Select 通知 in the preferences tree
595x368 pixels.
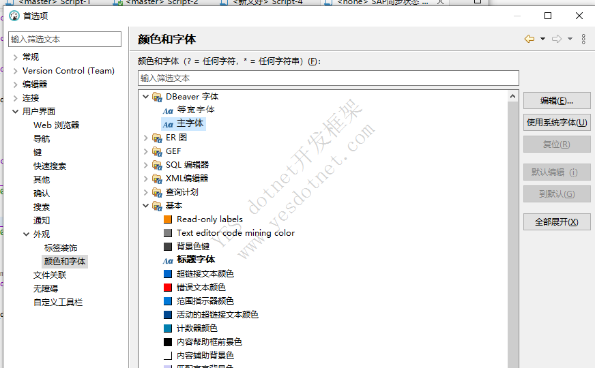pyautogui.click(x=42, y=221)
